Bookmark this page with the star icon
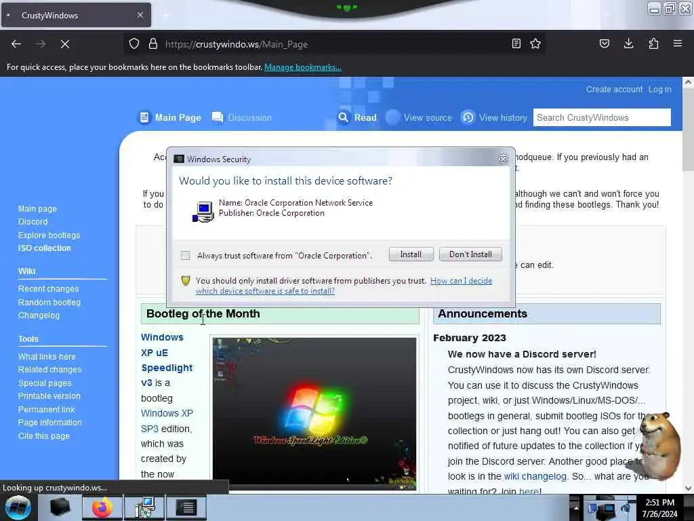This screenshot has height=521, width=694. [x=535, y=43]
